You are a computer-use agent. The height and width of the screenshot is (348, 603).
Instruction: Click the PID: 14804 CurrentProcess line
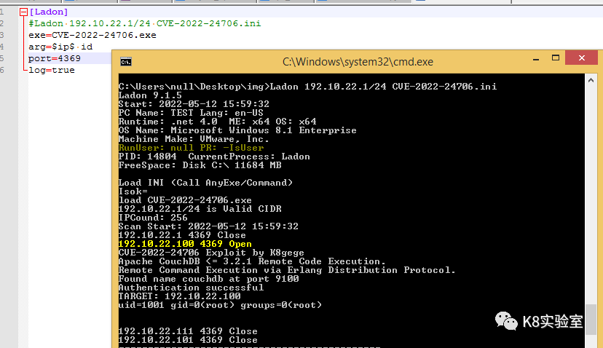tap(214, 156)
